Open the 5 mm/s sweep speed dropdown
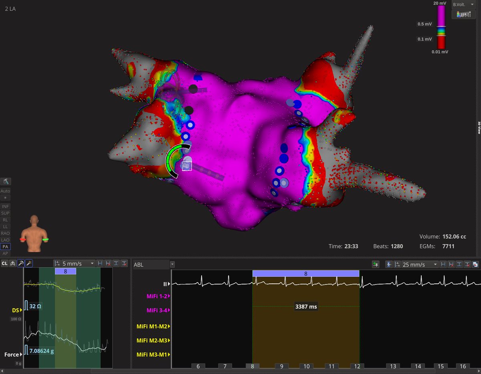The height and width of the screenshot is (374, 481). point(78,263)
